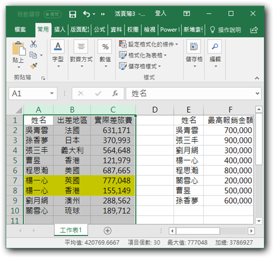Add a new sheet with the plus icon
This screenshot has width=274, height=258.
pos(108,231)
